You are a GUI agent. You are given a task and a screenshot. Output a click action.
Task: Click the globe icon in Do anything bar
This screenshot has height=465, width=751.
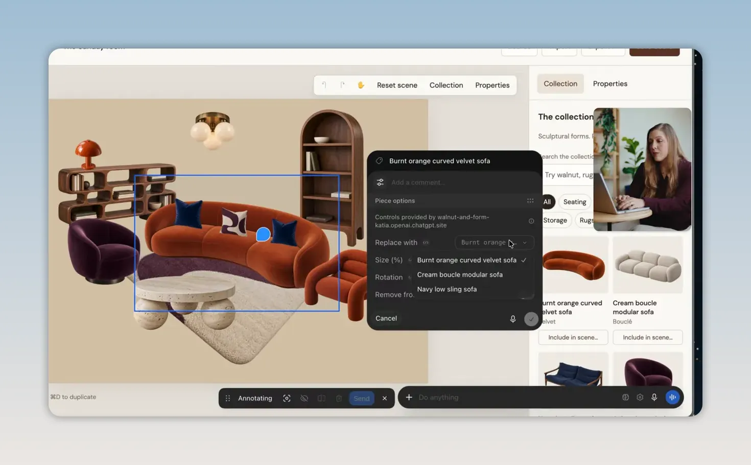(x=625, y=397)
